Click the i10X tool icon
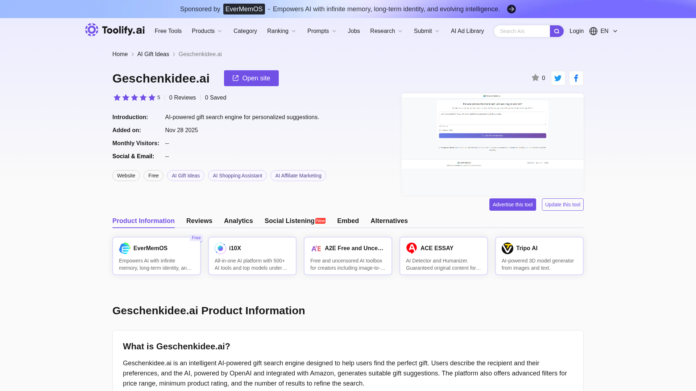 [220, 248]
